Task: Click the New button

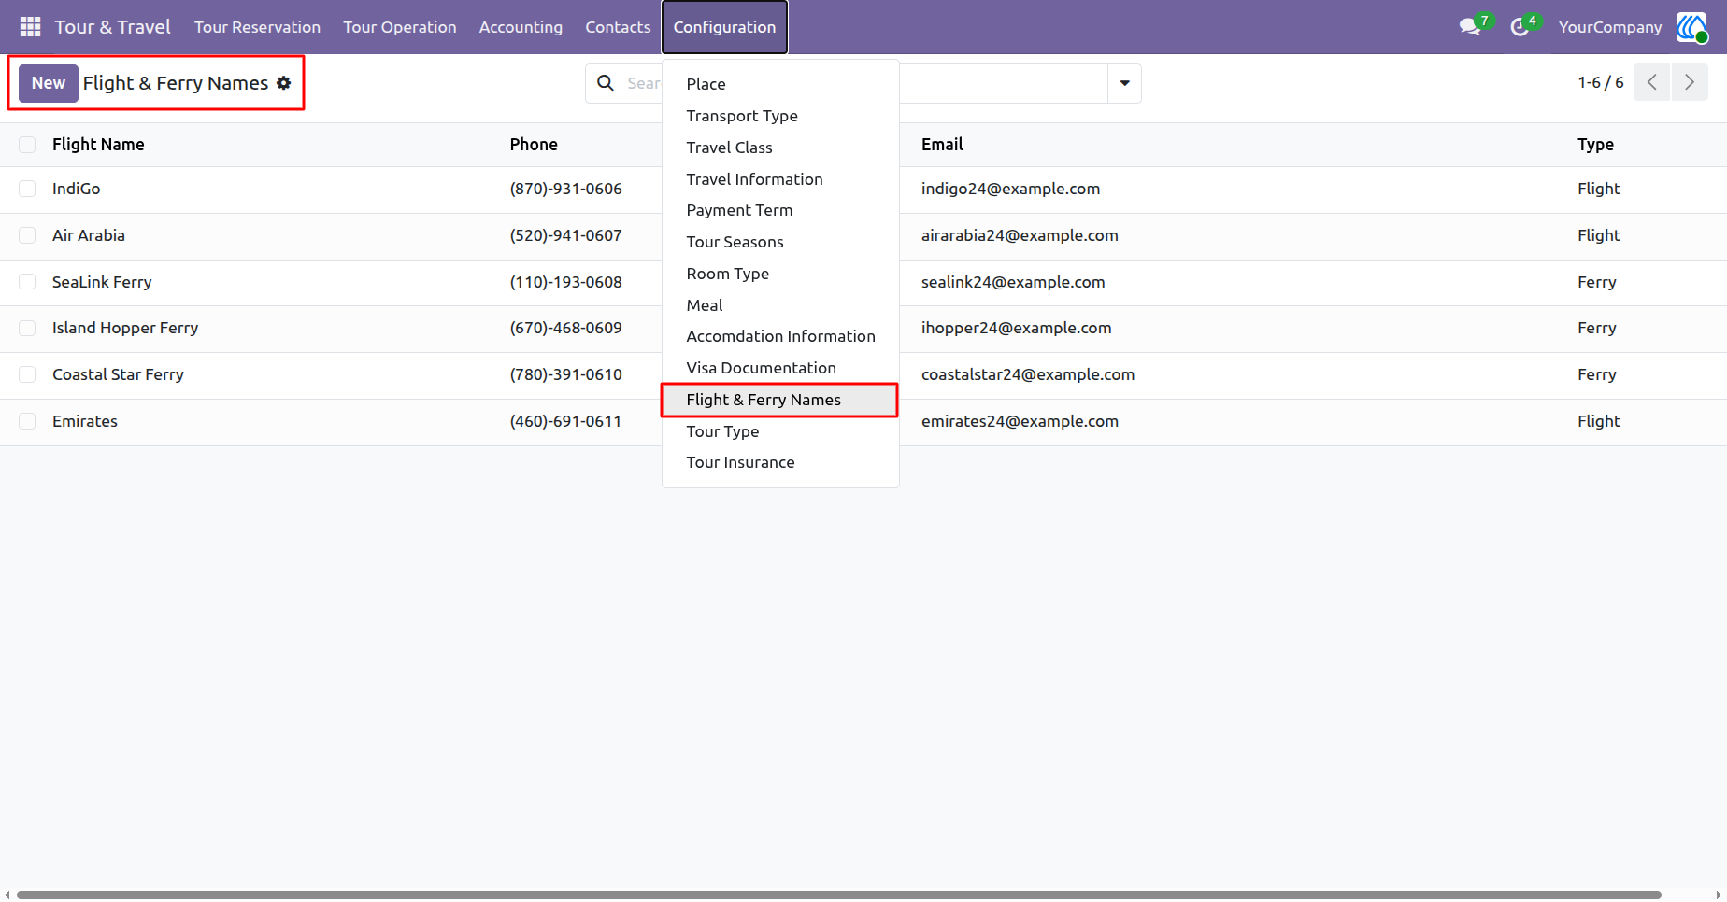Action: (x=49, y=83)
